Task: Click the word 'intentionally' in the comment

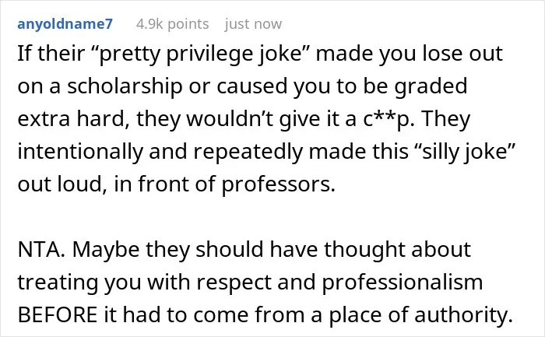Action: (x=80, y=152)
